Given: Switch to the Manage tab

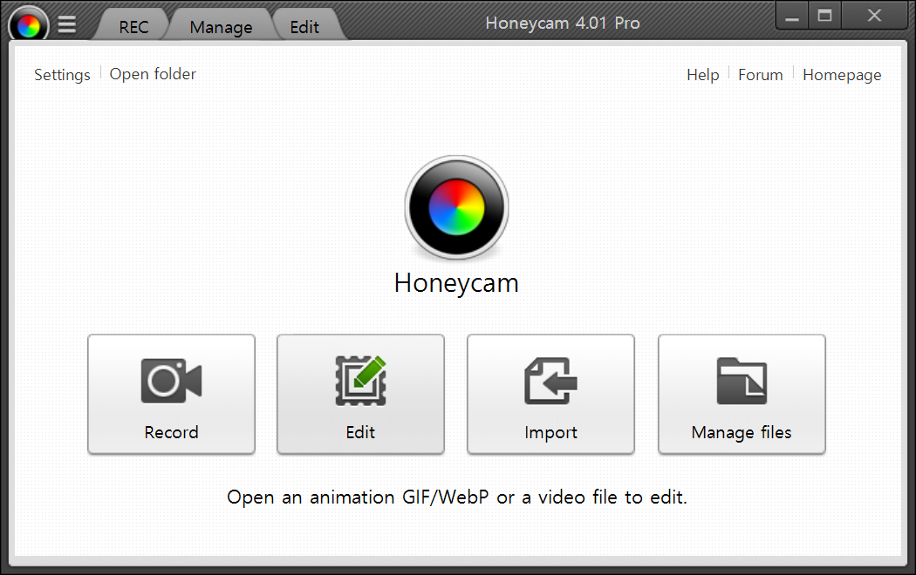Looking at the screenshot, I should click(x=221, y=27).
